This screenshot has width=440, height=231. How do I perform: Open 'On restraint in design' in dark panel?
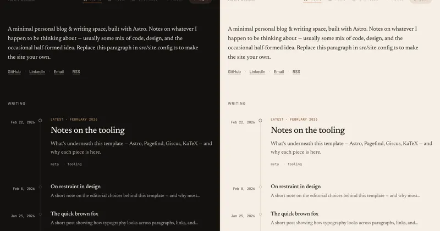(75, 187)
